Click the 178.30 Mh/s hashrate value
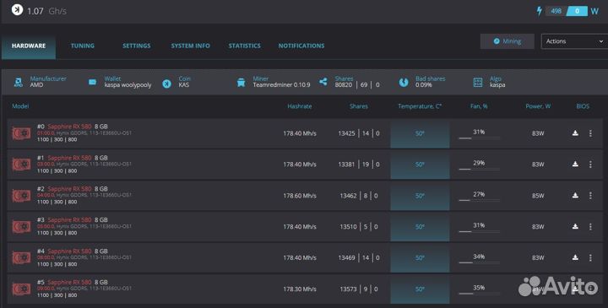Screen dimensions: 608x308 click(299, 289)
